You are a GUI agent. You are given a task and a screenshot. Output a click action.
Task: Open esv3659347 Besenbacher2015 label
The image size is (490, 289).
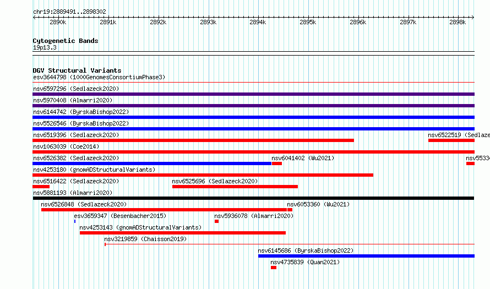pos(121,216)
